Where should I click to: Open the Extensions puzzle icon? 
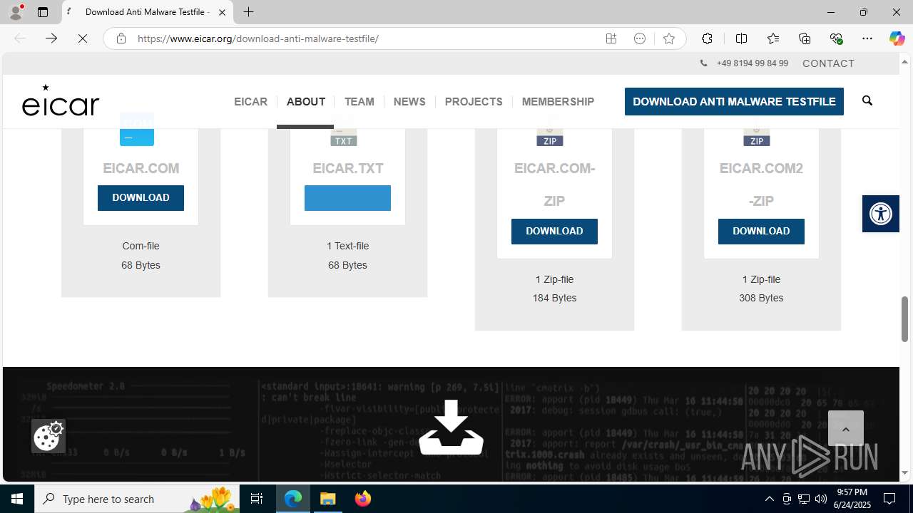point(707,38)
